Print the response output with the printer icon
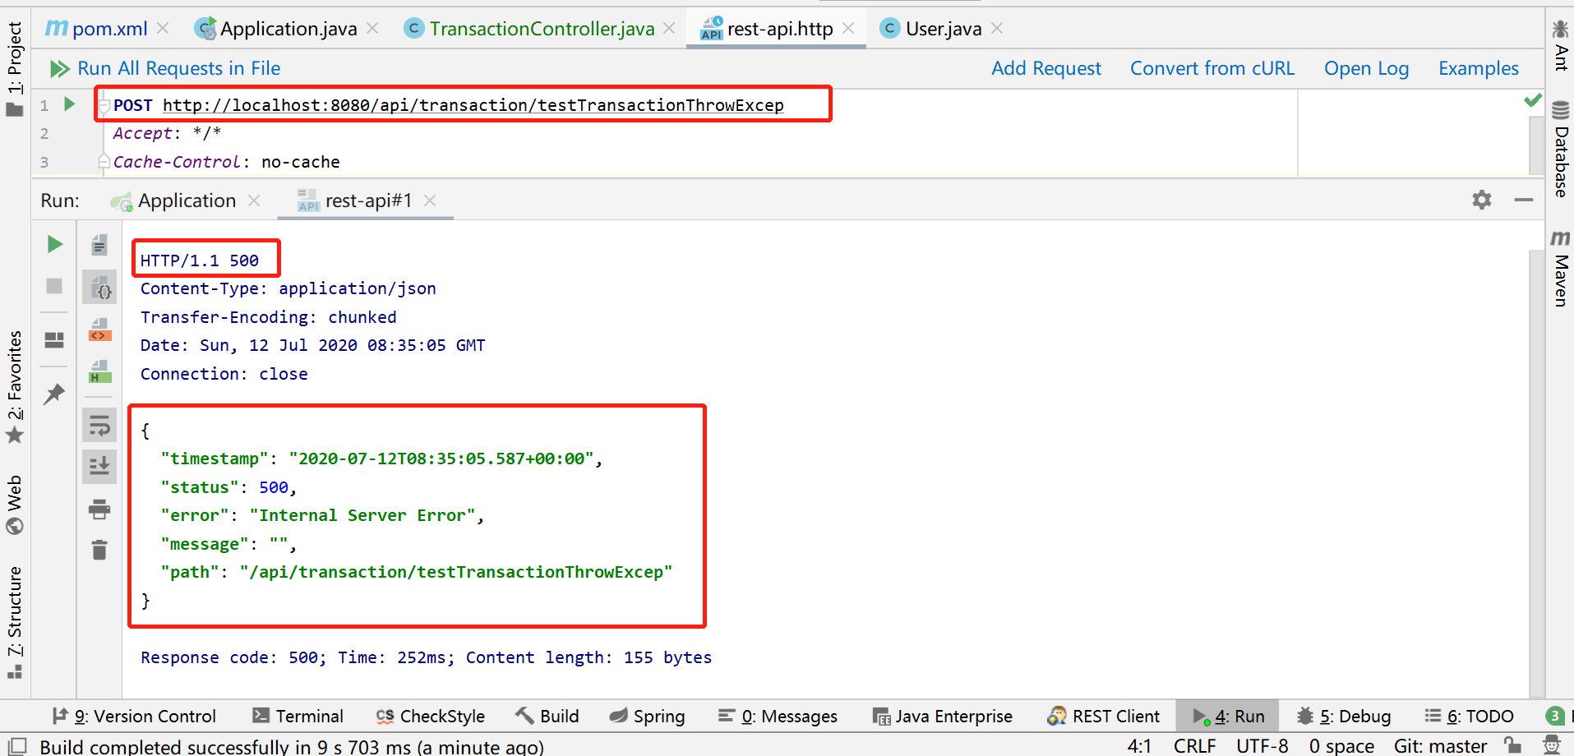 99,509
